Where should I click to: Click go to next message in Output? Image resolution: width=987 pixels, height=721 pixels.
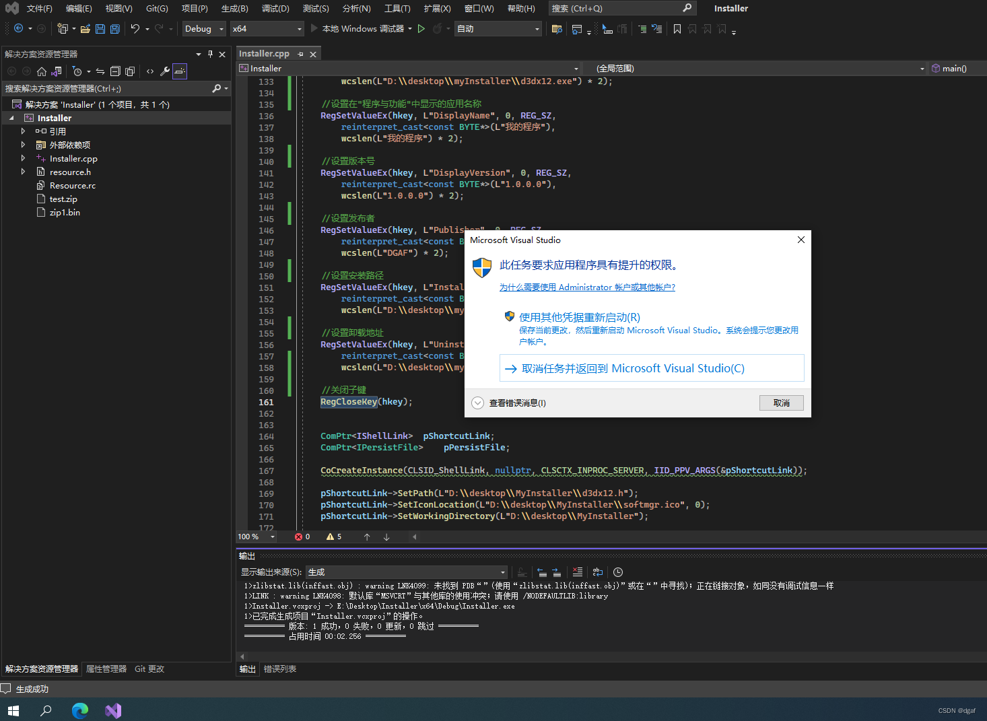click(x=557, y=572)
